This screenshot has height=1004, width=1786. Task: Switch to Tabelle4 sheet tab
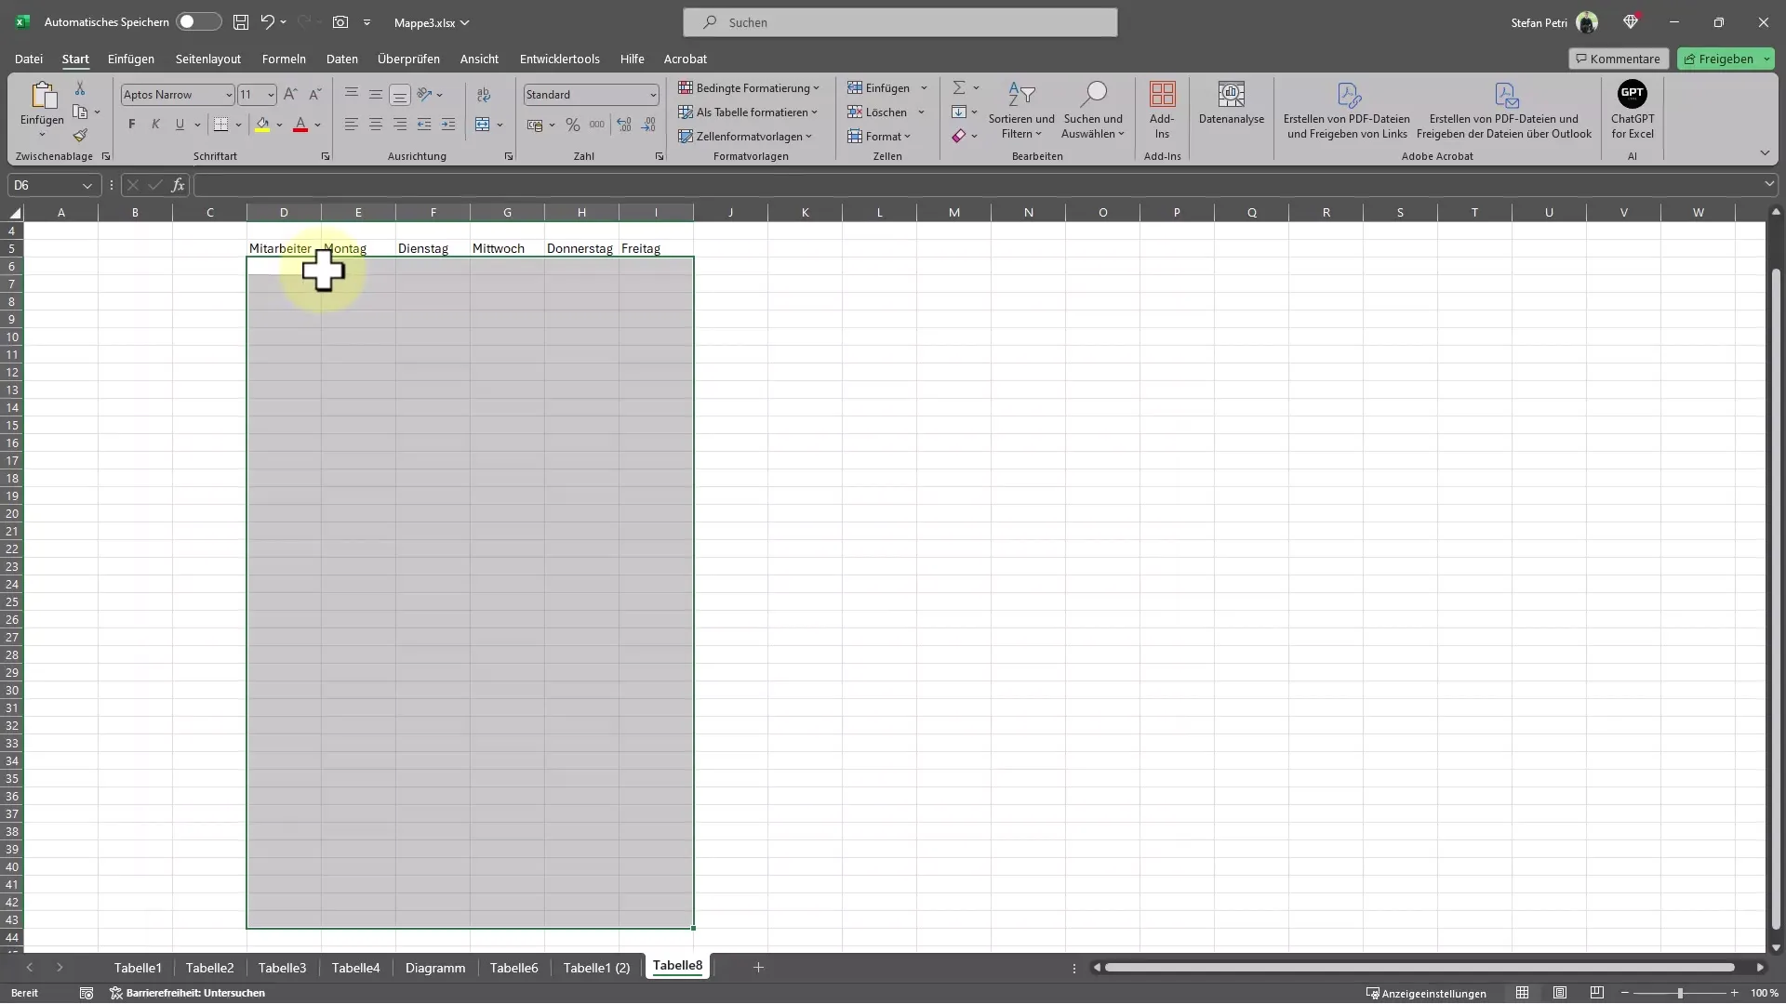[354, 967]
